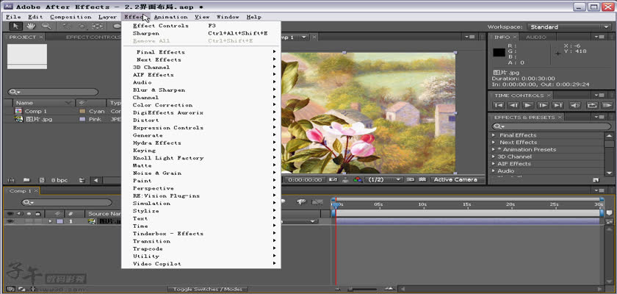Click Toggle Switches / Modes button
Viewport: 617px width, 294px height.
coord(208,290)
